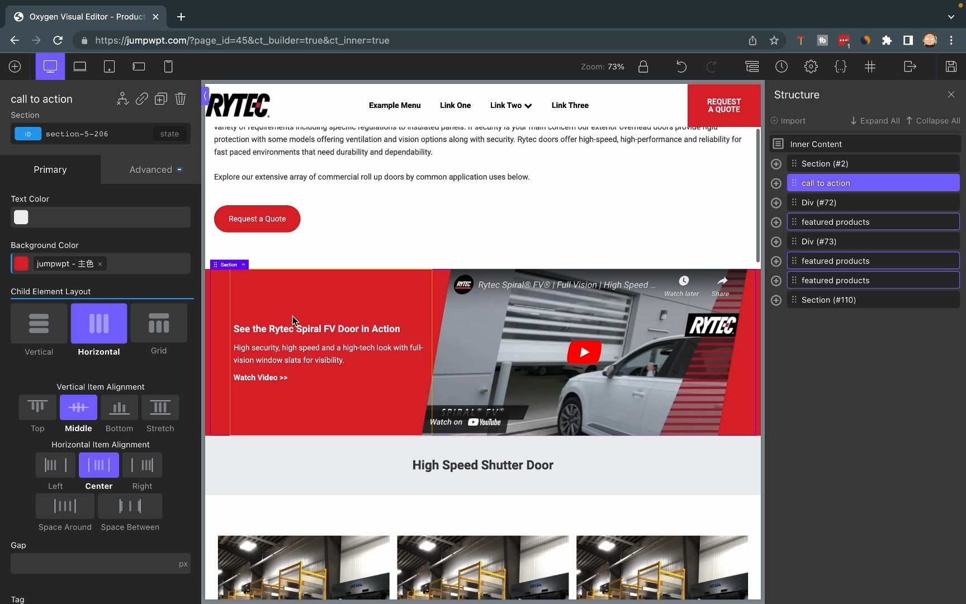Remove the jumpwpt global color
This screenshot has height=604, width=966.
click(x=100, y=264)
